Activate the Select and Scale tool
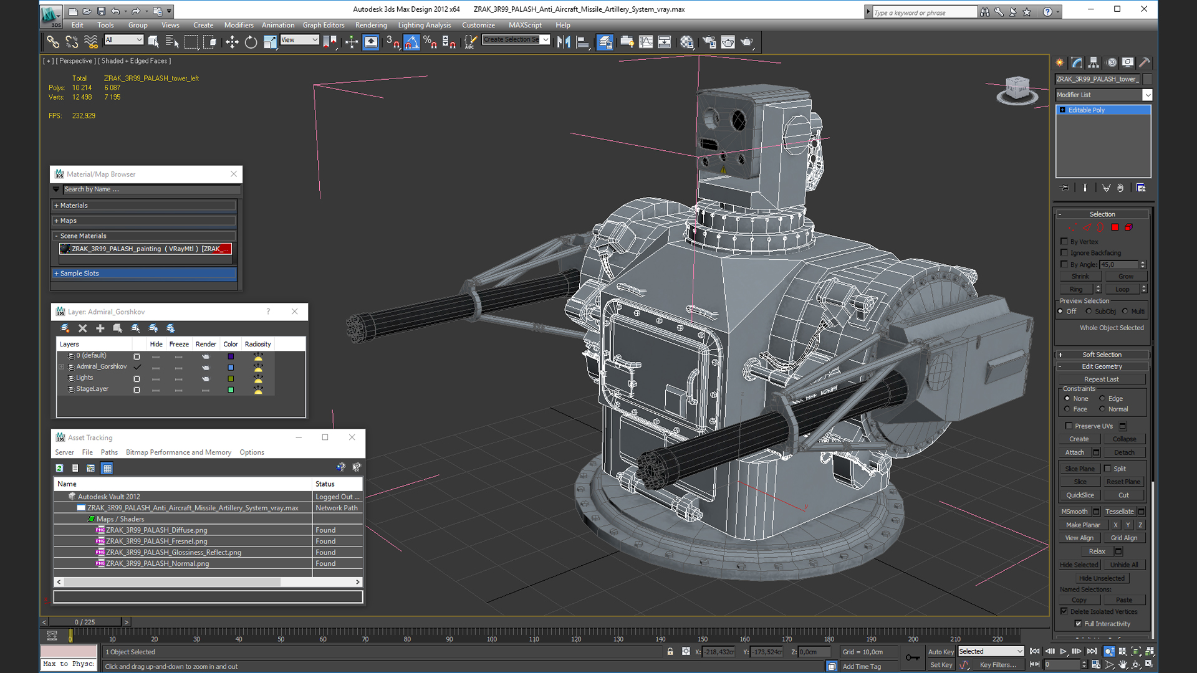The image size is (1197, 673). pyautogui.click(x=270, y=42)
